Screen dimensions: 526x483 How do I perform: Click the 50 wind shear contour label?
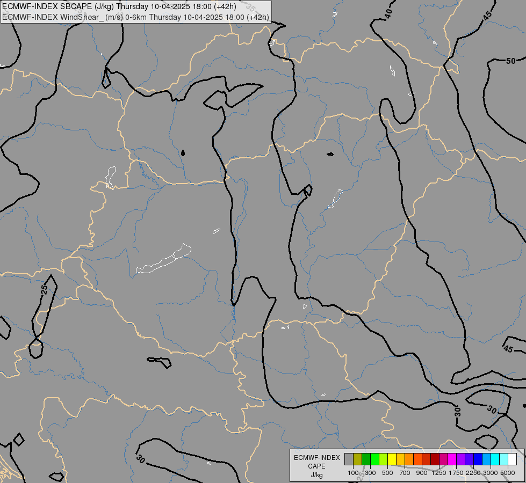point(510,61)
